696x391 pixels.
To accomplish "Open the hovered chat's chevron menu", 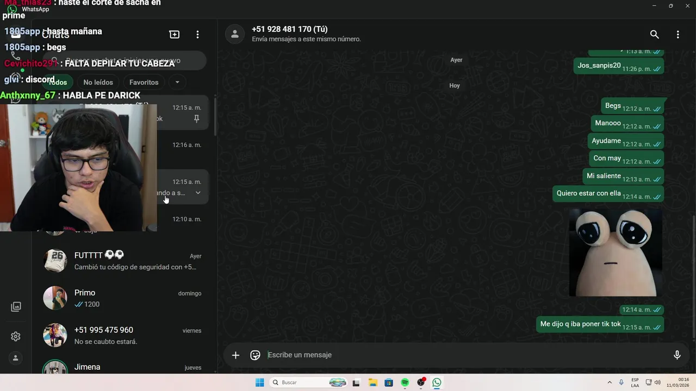I will coord(198,193).
